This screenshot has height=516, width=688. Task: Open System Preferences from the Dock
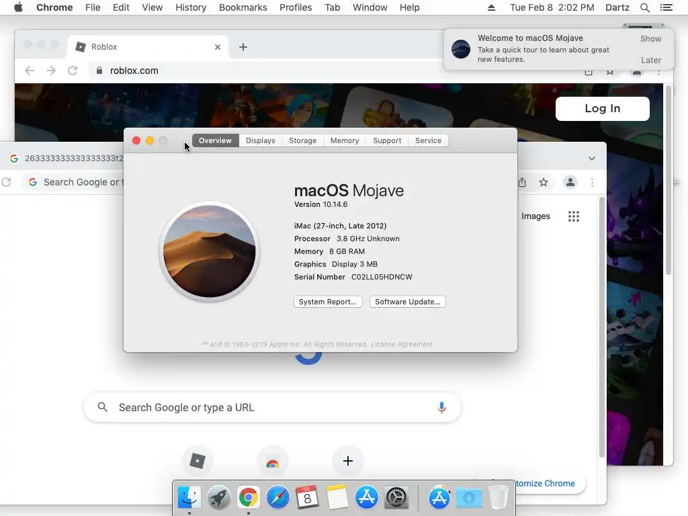tap(396, 497)
